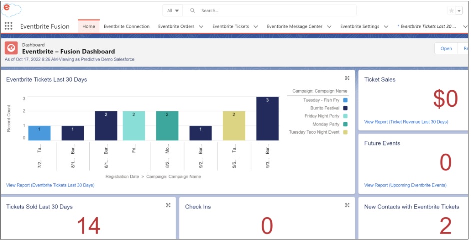Open the App Launcher grid icon
471x243 pixels.
(8, 26)
